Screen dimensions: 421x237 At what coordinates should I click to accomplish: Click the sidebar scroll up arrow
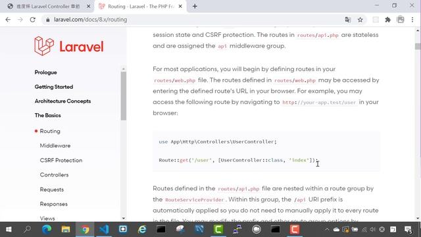(x=124, y=69)
